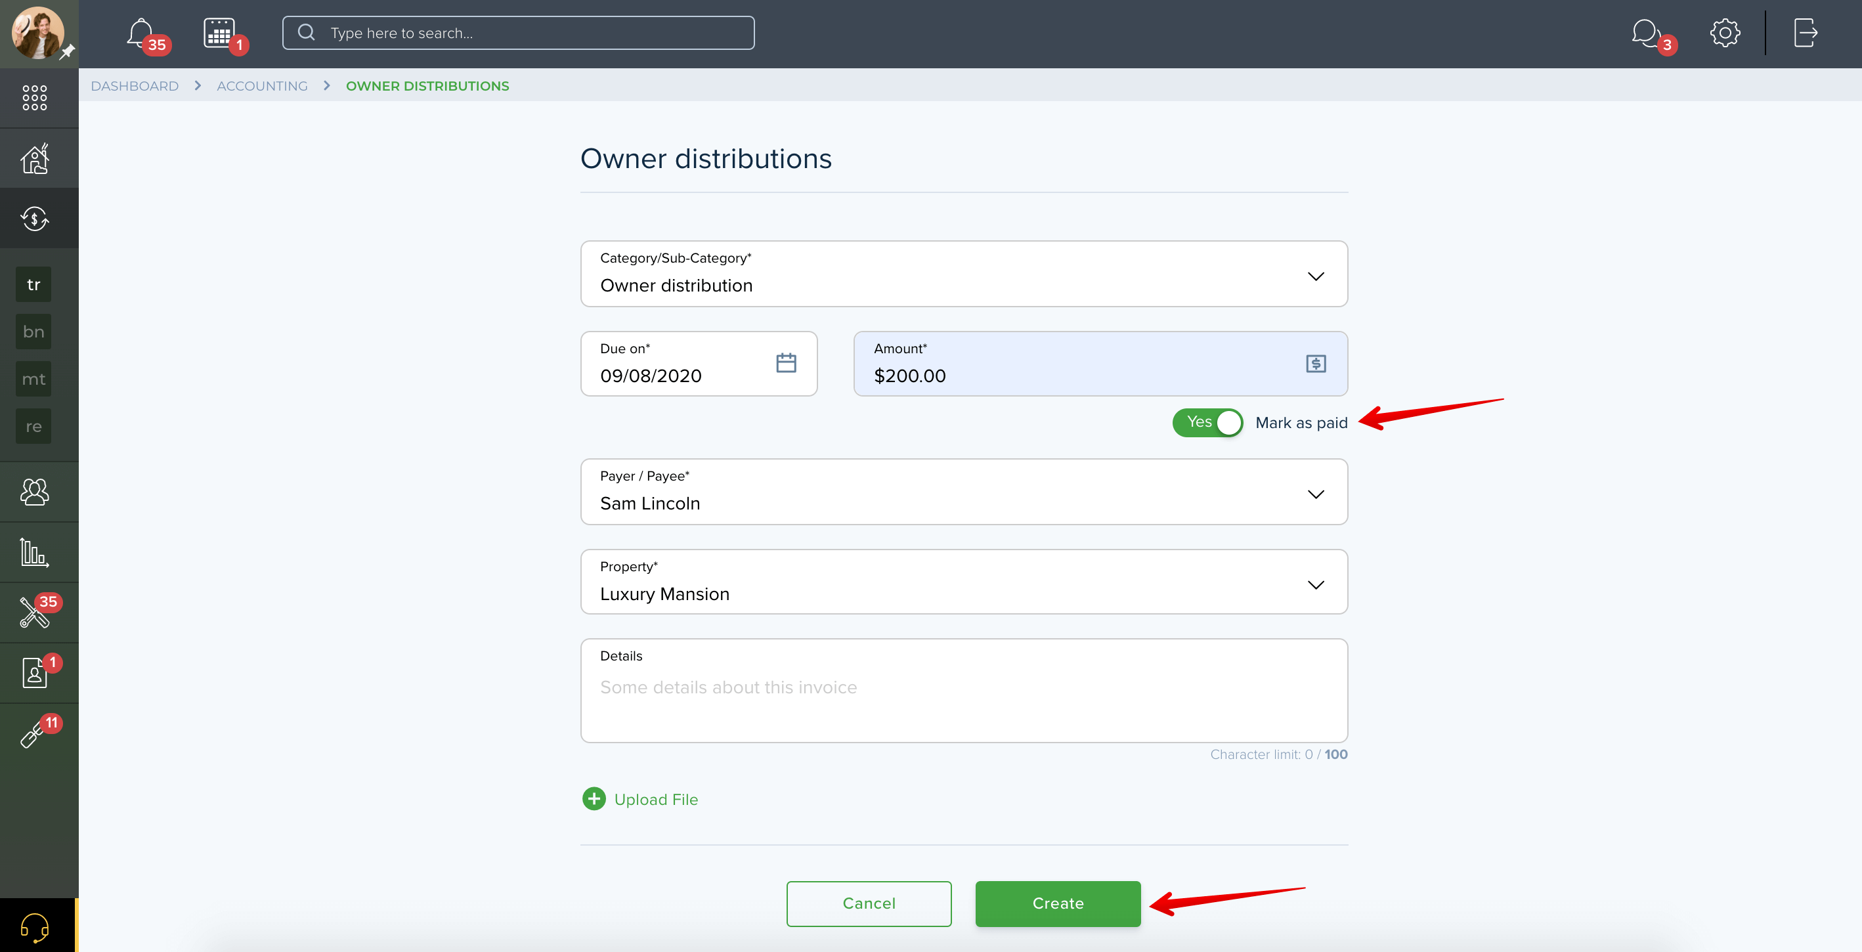Open the contacts people icon
This screenshot has width=1862, height=952.
[35, 492]
